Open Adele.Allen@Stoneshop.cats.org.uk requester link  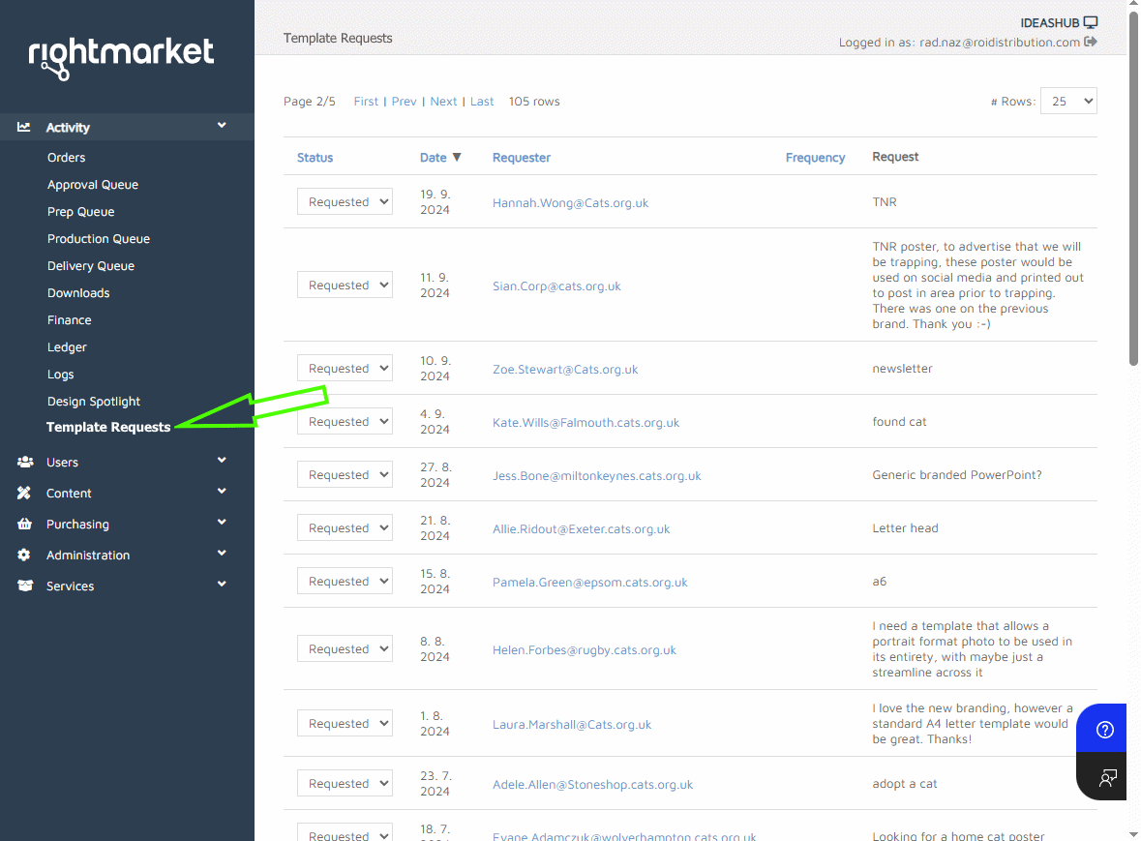(x=593, y=784)
